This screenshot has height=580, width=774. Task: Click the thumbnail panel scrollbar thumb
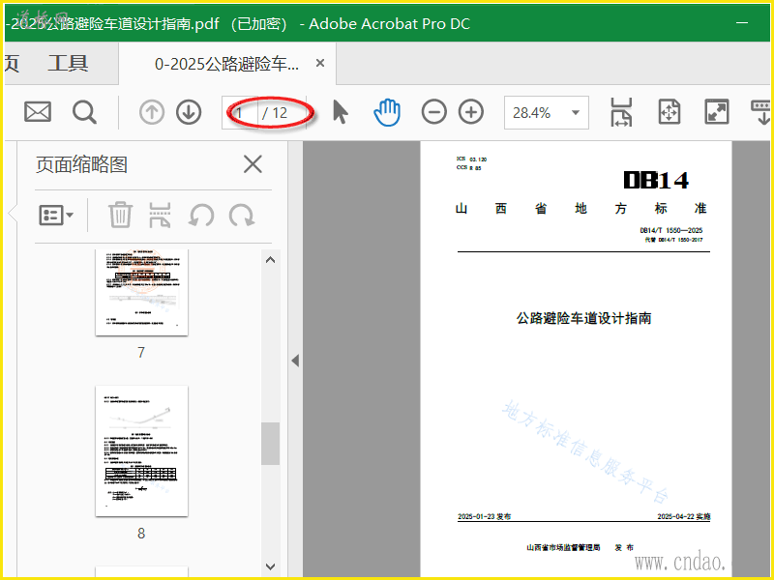click(x=270, y=444)
